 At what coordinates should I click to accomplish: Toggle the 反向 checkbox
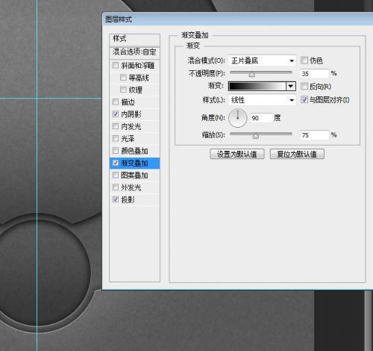[304, 86]
